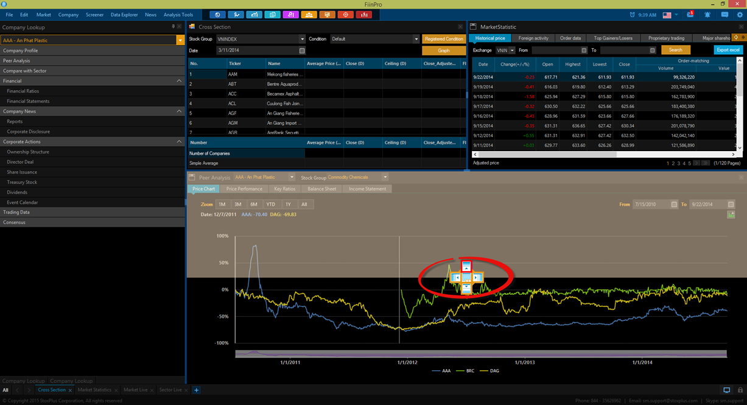Viewport: 747px width, 405px height.
Task: Switch to the Balance Sheet tab
Action: 322,189
